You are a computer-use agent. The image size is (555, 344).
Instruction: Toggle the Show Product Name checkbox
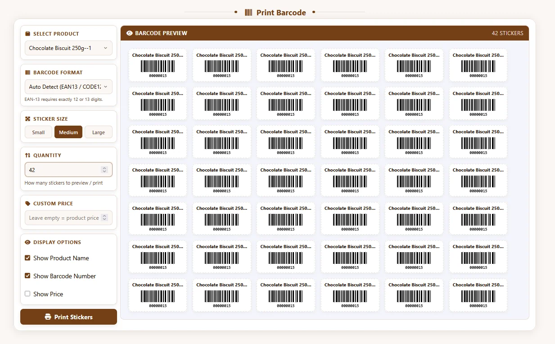click(x=27, y=258)
